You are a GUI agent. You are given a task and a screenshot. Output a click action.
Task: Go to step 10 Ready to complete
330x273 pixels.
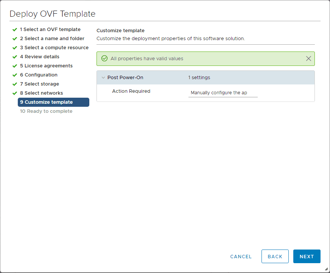pos(46,111)
